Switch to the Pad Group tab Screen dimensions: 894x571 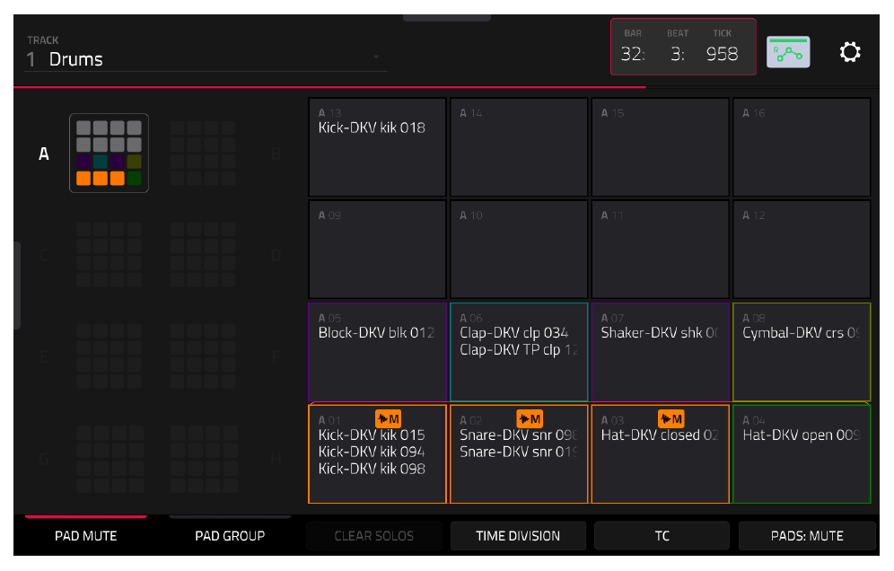coord(230,536)
